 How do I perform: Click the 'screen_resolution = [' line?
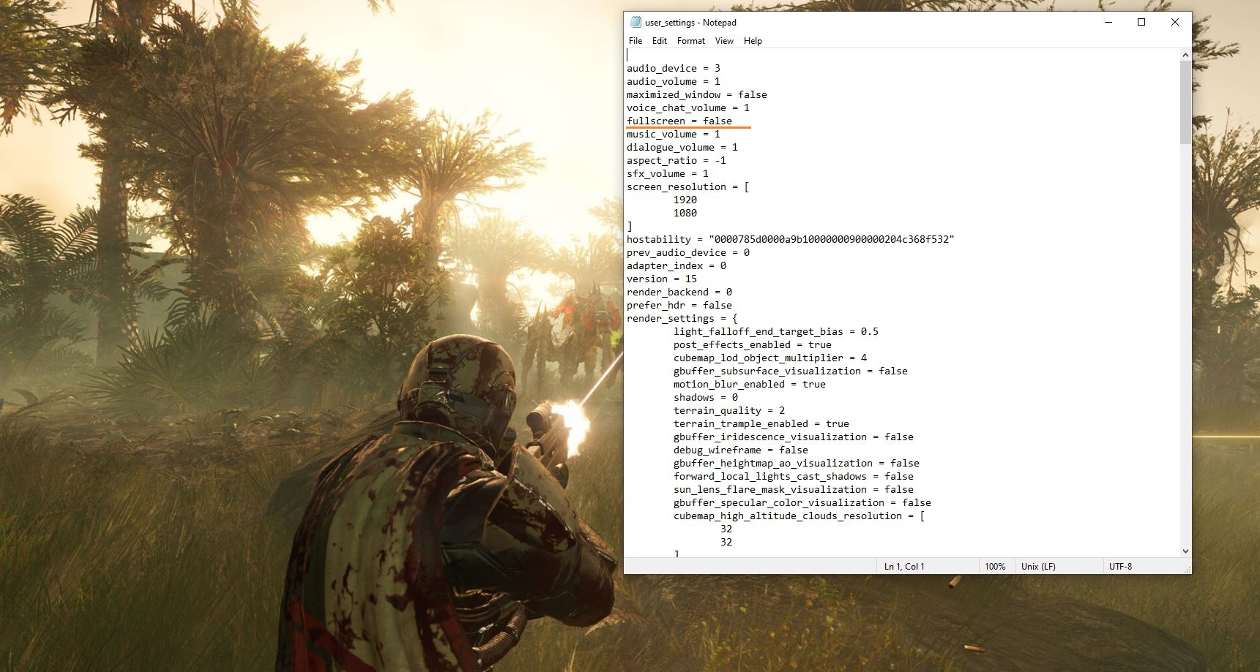[x=688, y=186]
